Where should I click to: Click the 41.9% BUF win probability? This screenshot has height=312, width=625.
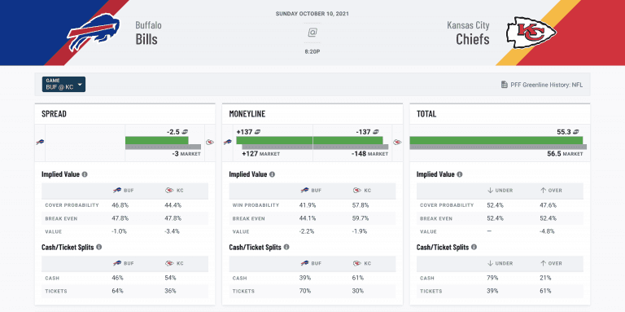pyautogui.click(x=307, y=205)
